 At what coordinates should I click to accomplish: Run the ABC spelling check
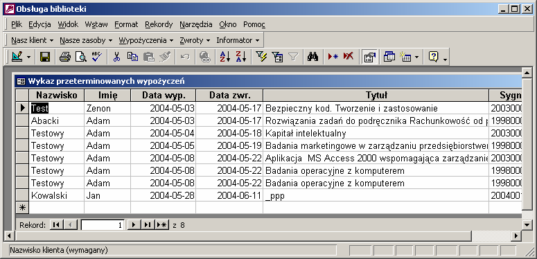tap(97, 57)
